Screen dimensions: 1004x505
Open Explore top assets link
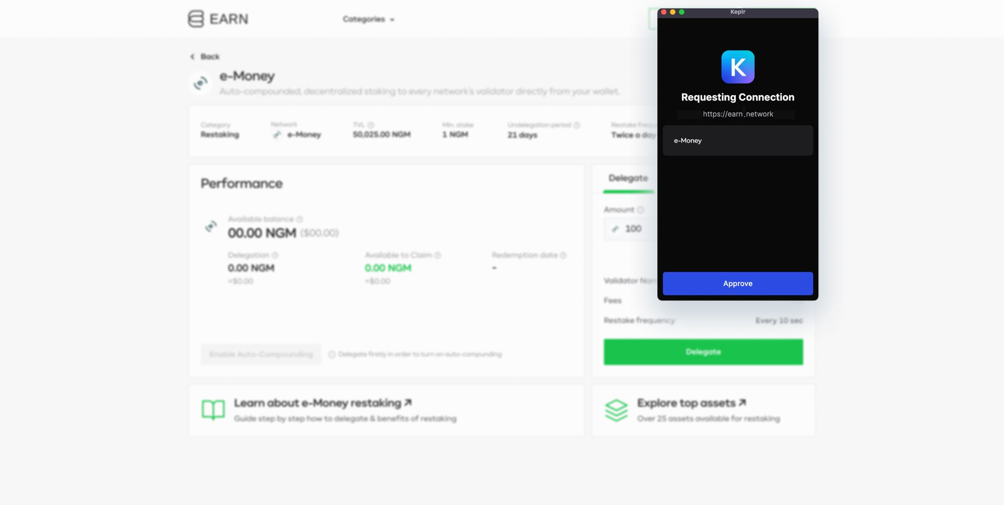pos(691,403)
